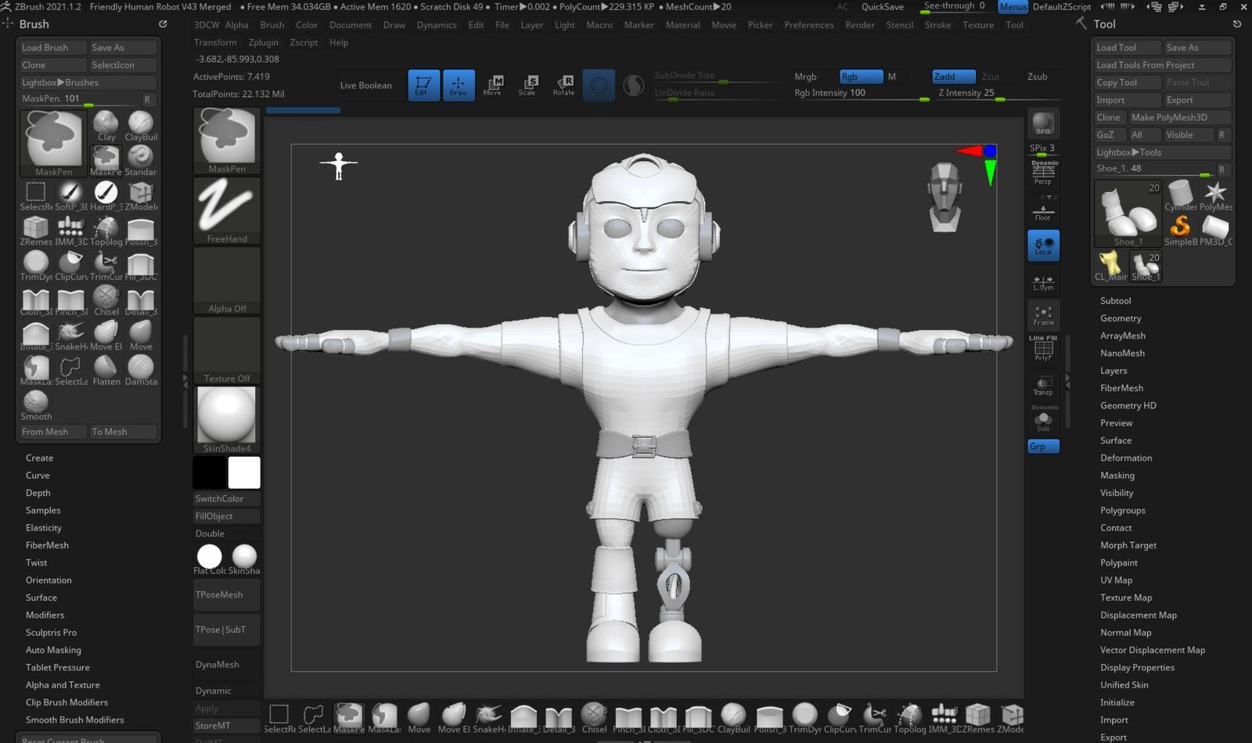Viewport: 1252px width, 743px height.
Task: Click the Frame view icon
Action: [1043, 315]
